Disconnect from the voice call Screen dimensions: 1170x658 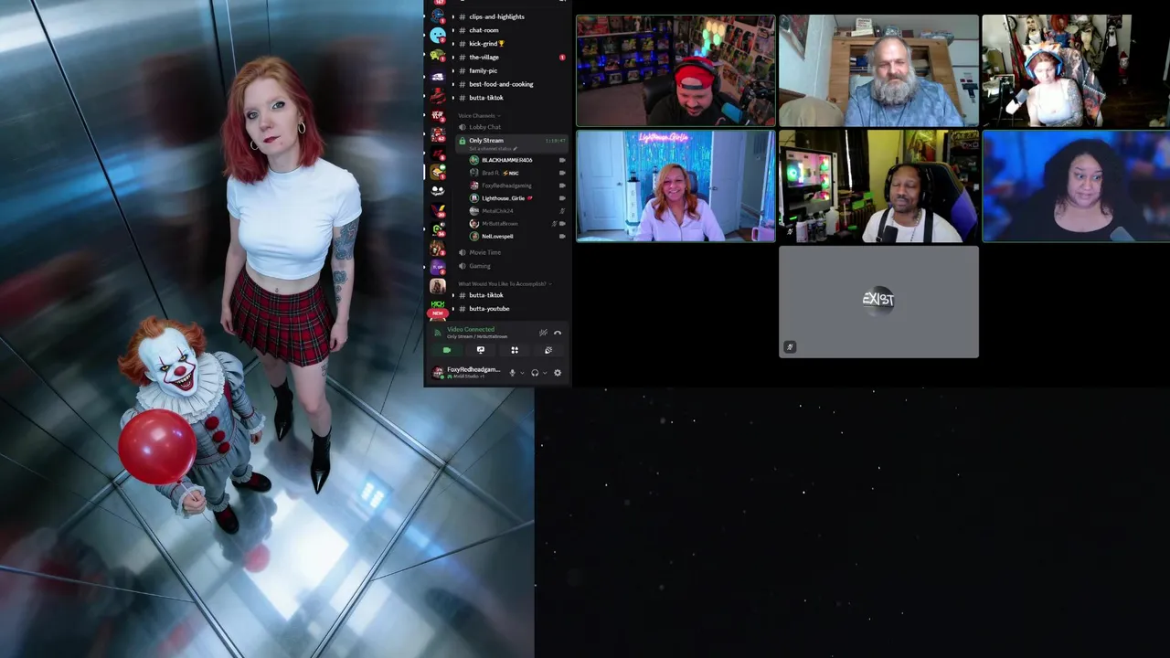pos(558,333)
